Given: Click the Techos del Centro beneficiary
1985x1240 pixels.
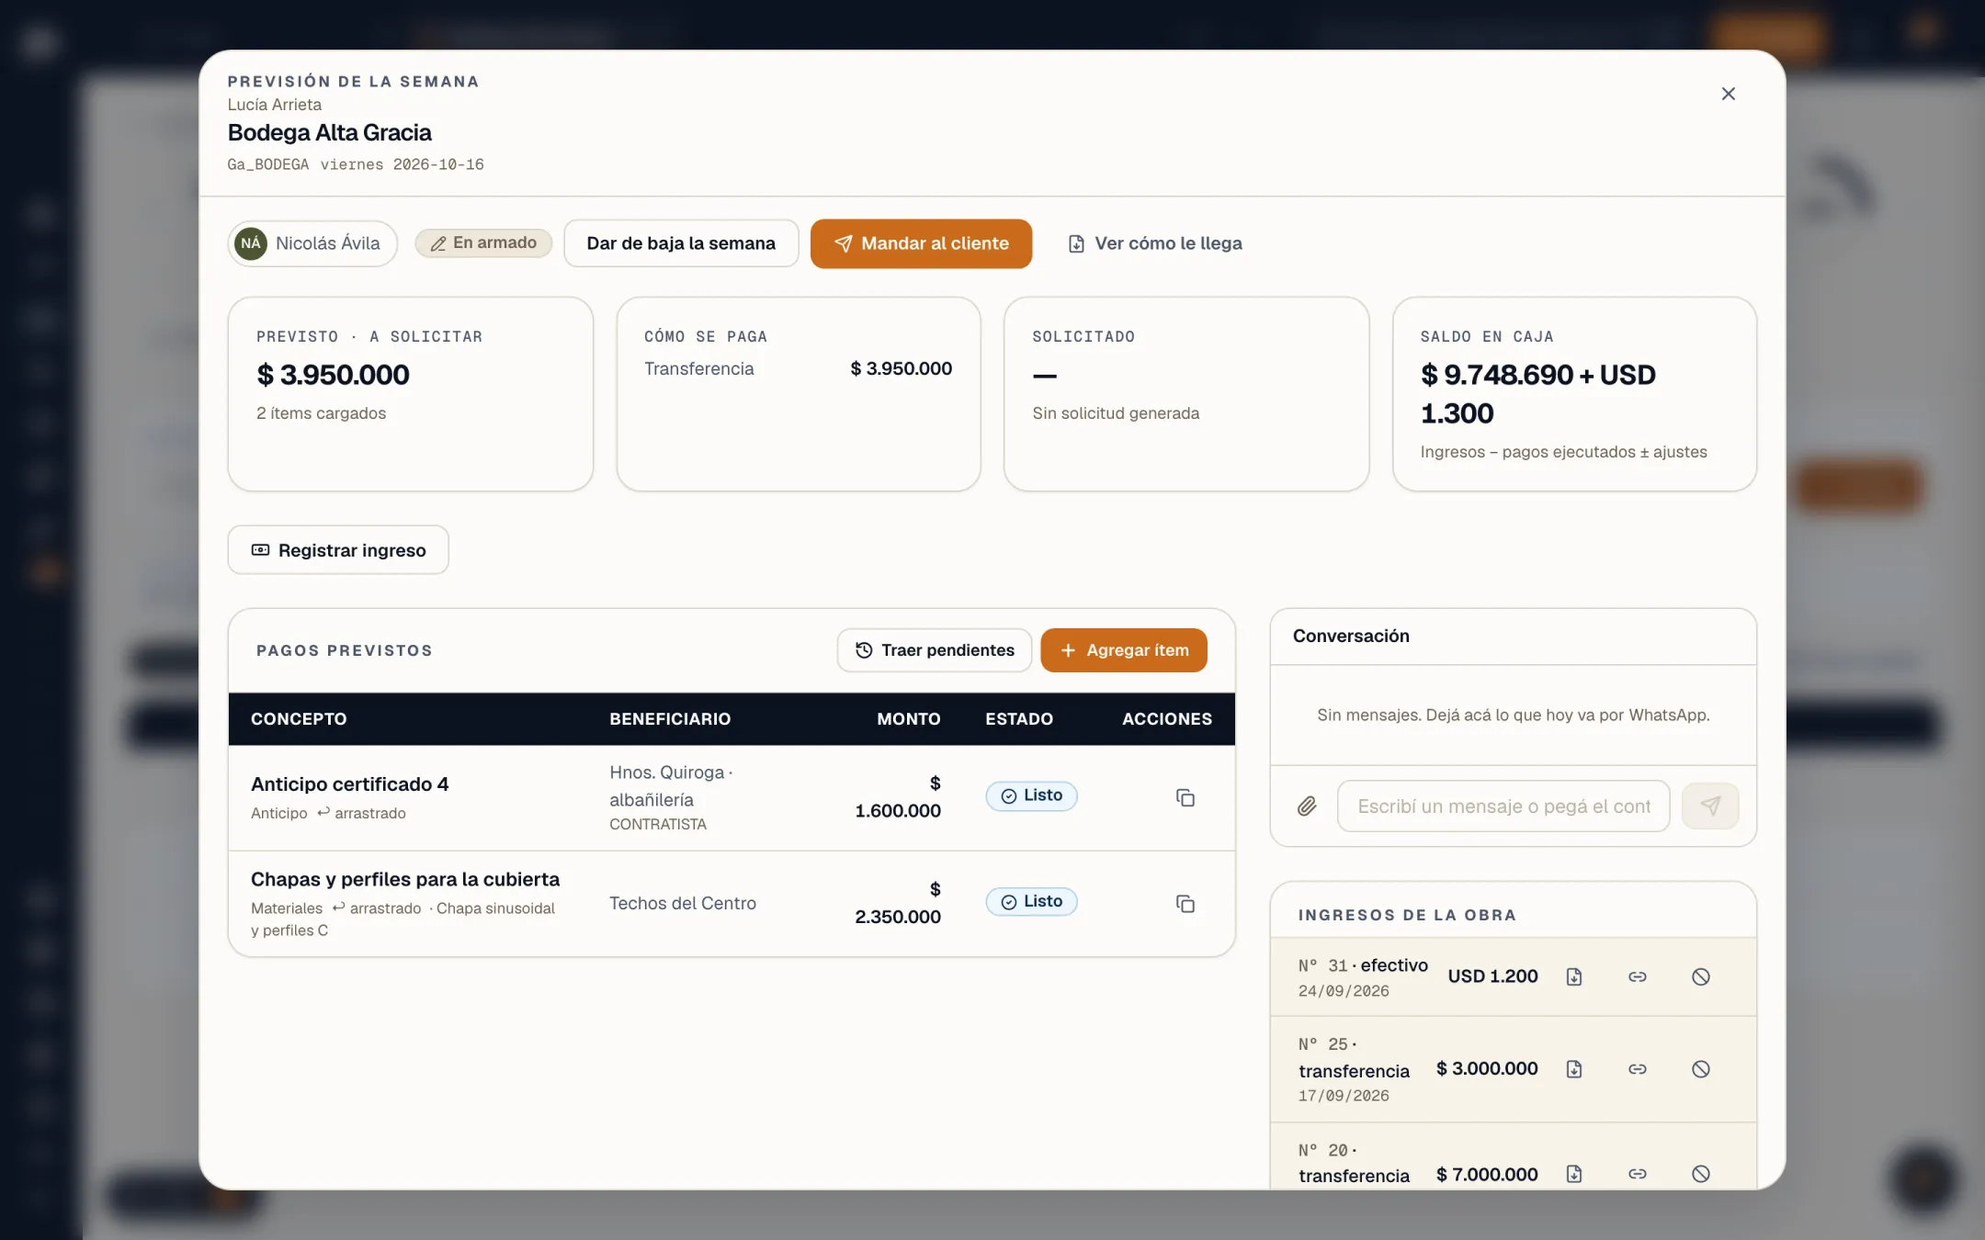Looking at the screenshot, I should [x=683, y=903].
